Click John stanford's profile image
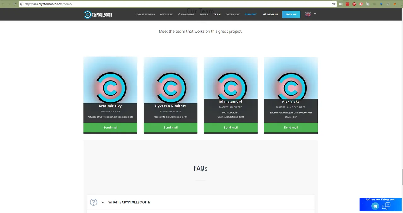 (x=230, y=78)
